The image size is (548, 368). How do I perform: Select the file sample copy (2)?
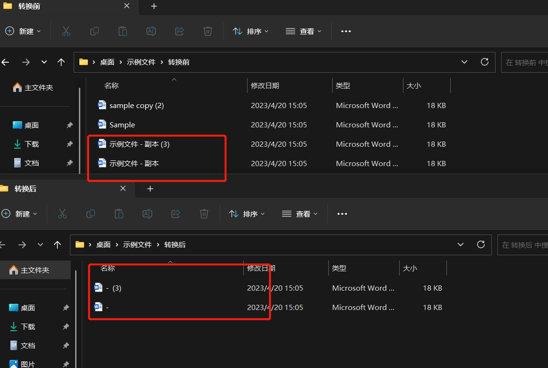[137, 106]
